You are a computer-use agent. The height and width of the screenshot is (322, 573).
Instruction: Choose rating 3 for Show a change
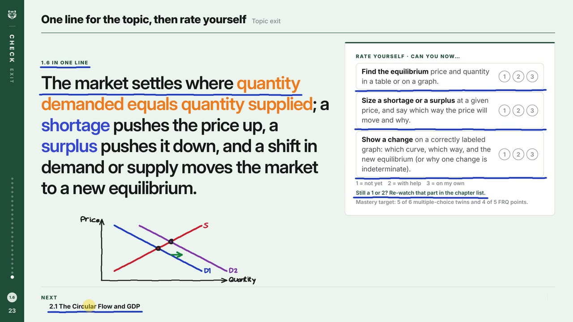pyautogui.click(x=532, y=154)
